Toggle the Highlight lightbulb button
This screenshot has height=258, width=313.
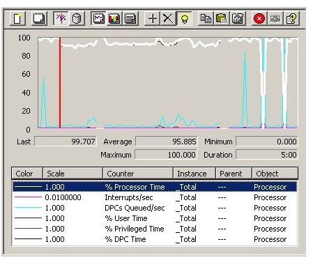tap(184, 18)
